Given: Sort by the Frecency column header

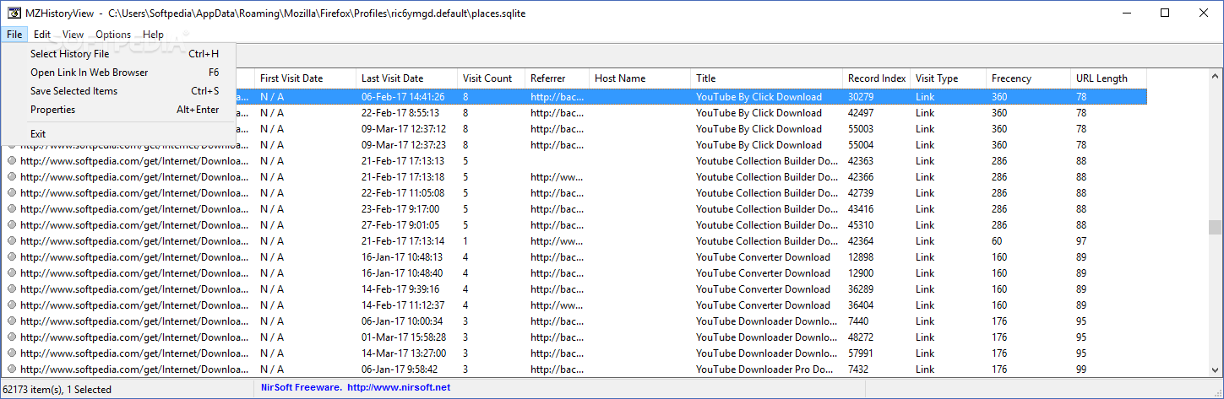Looking at the screenshot, I should 1028,78.
